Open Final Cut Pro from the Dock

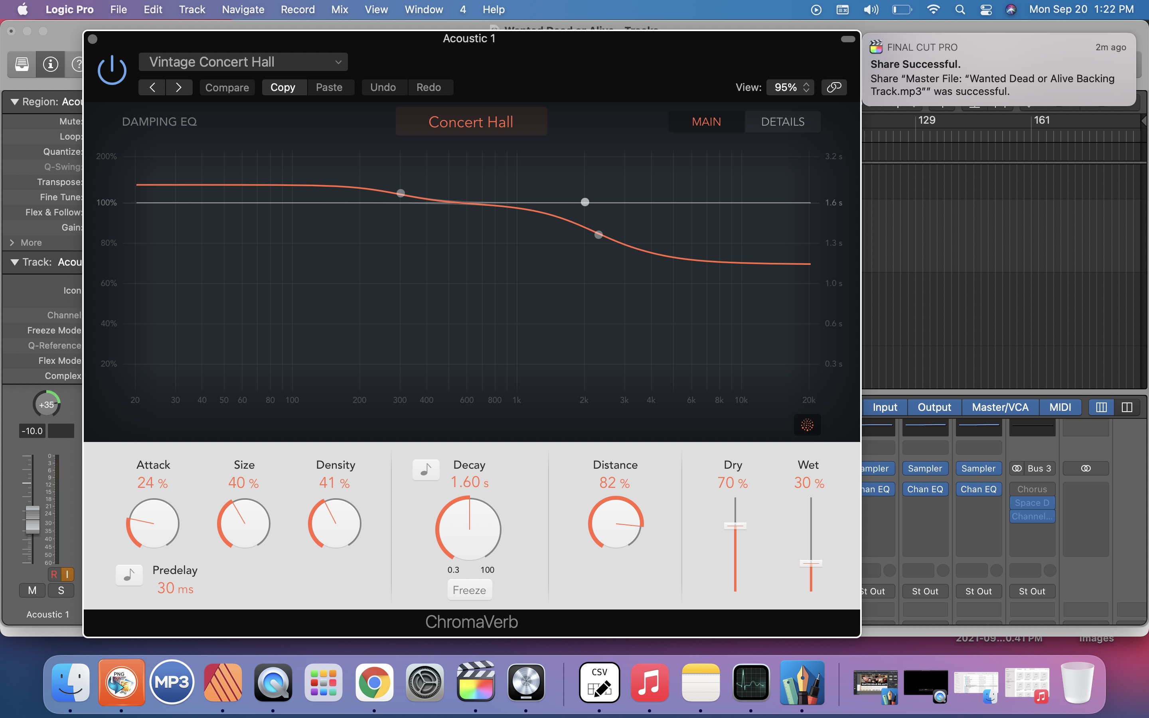click(476, 681)
